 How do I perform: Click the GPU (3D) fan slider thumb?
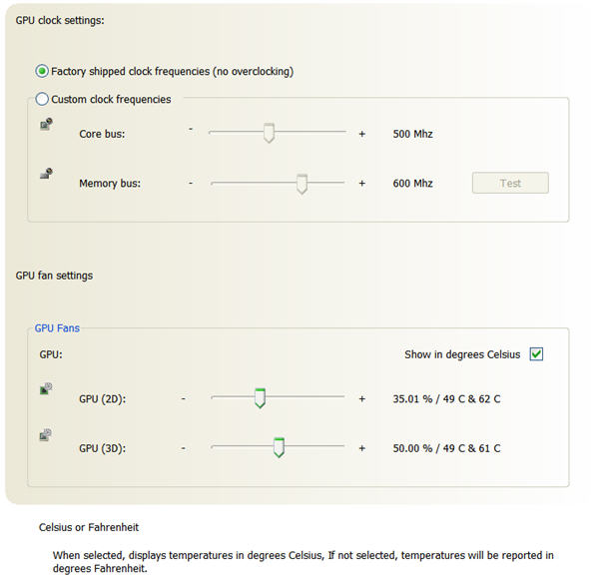point(279,447)
